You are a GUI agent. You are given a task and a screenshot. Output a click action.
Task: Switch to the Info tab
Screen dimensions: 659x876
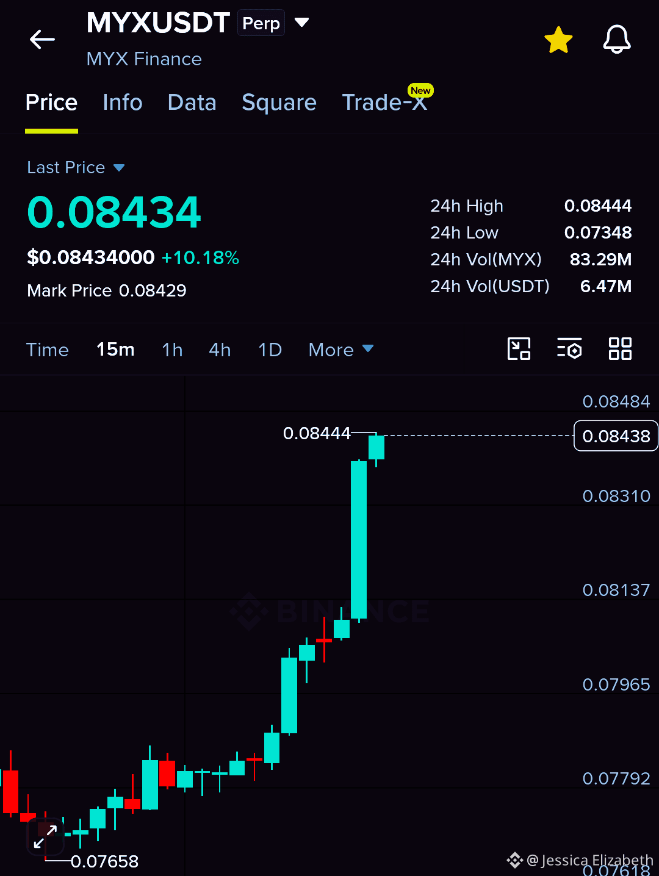(x=123, y=102)
